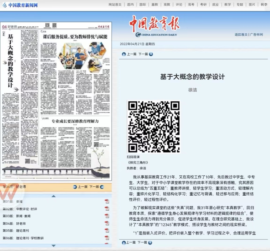Click the article QR code image
This screenshot has width=270, height=251.
pos(154,127)
